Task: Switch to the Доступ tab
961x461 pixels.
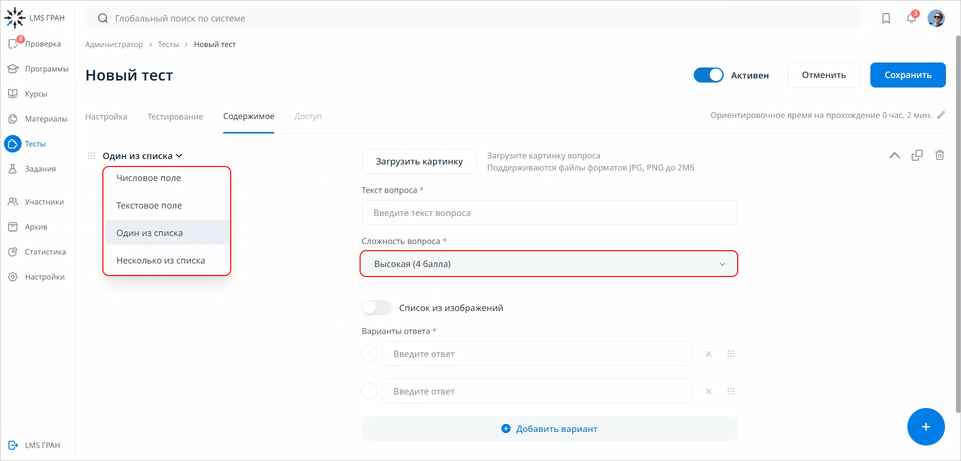Action: pyautogui.click(x=308, y=116)
